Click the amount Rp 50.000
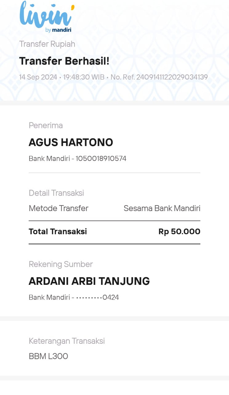This screenshot has width=229, height=395. (x=179, y=231)
